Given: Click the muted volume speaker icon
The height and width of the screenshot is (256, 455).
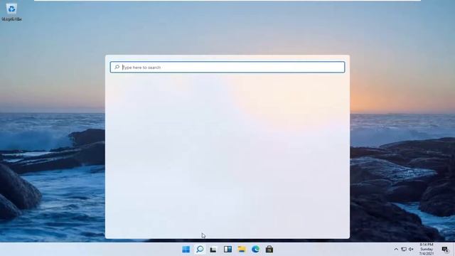Looking at the screenshot, I should coord(411,250).
